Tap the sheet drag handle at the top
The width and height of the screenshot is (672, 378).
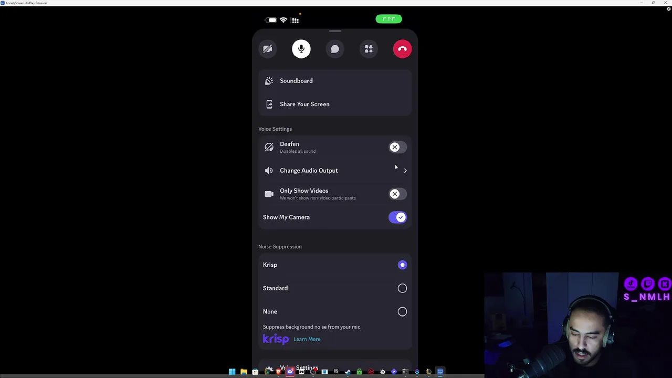click(335, 31)
